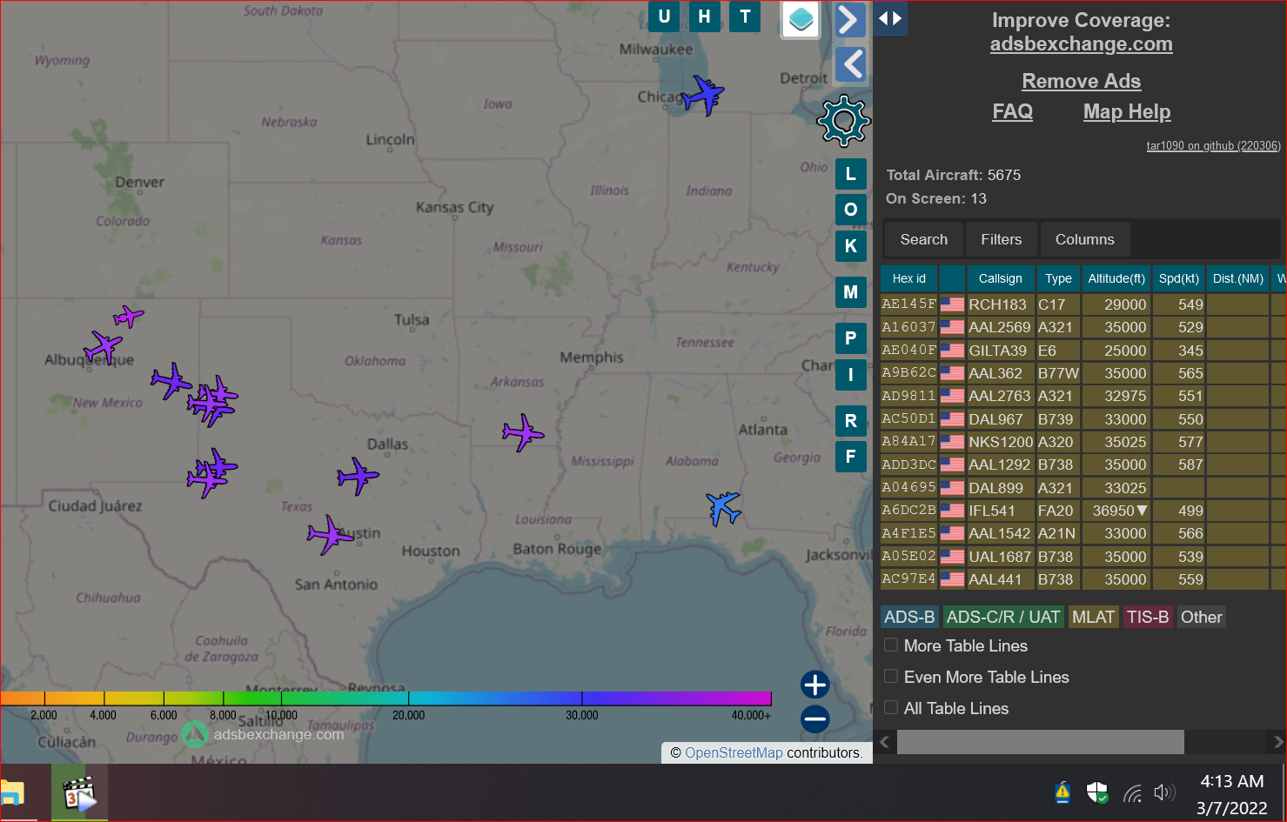
Task: Select the purple aircraft near Austin
Action: [x=330, y=534]
